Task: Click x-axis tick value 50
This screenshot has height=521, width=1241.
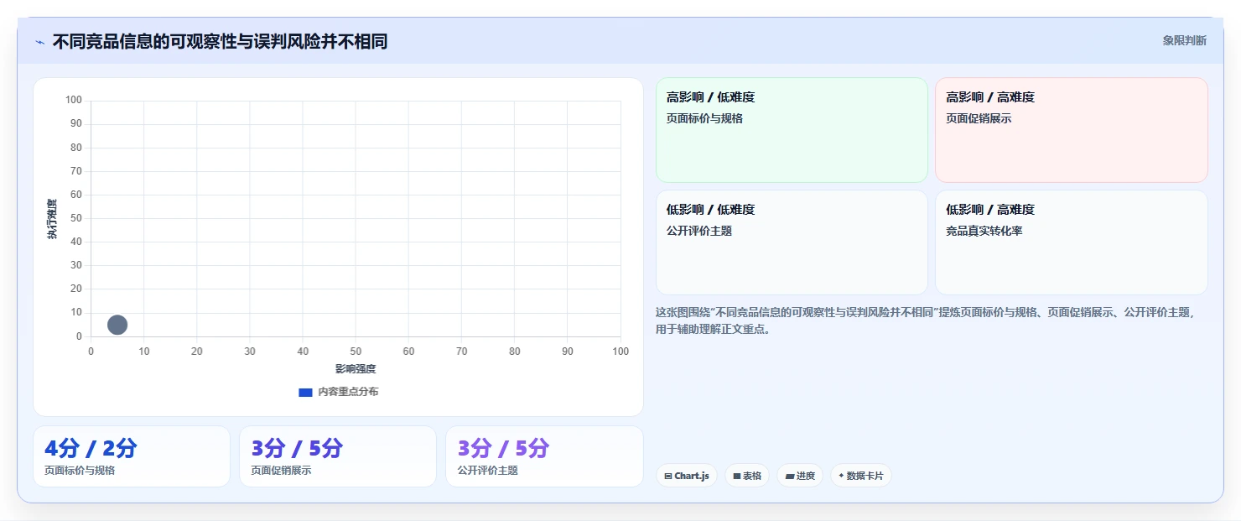Action: point(356,352)
